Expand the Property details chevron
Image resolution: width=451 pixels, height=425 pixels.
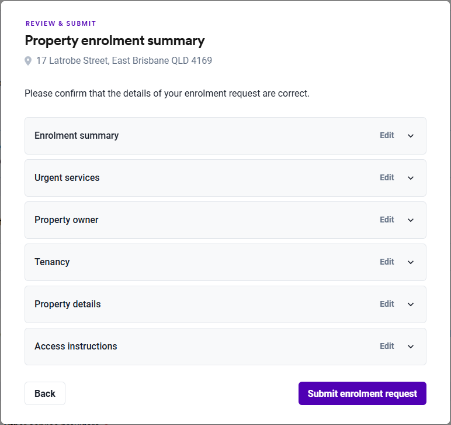(411, 304)
